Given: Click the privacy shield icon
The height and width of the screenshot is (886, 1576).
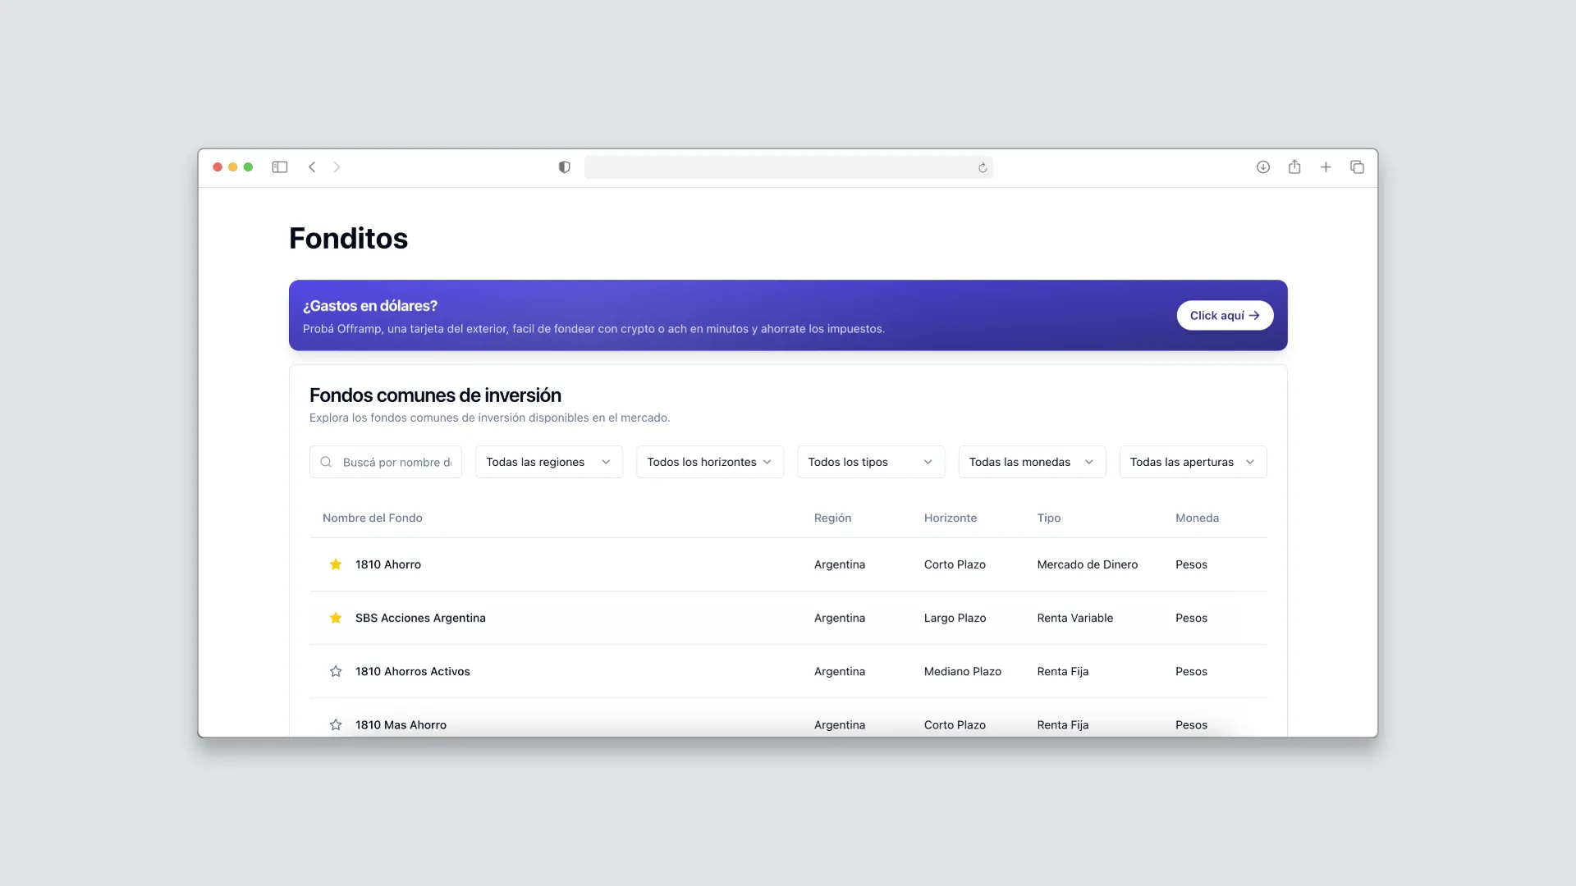Looking at the screenshot, I should [563, 167].
